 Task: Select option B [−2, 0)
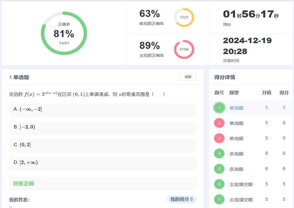pyautogui.click(x=102, y=127)
